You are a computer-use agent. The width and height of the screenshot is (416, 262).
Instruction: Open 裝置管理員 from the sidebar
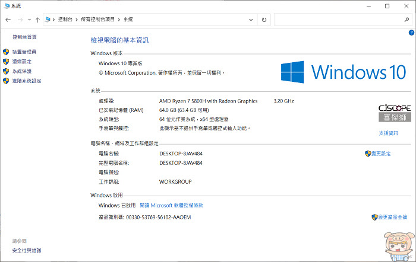point(24,52)
